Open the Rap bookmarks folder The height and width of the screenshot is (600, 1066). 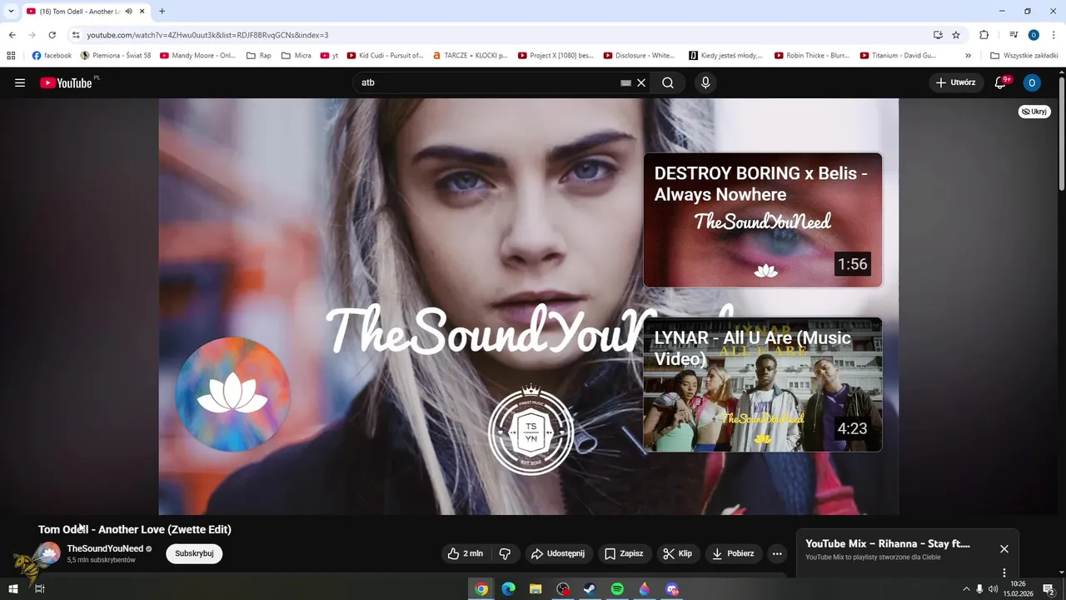click(x=259, y=56)
